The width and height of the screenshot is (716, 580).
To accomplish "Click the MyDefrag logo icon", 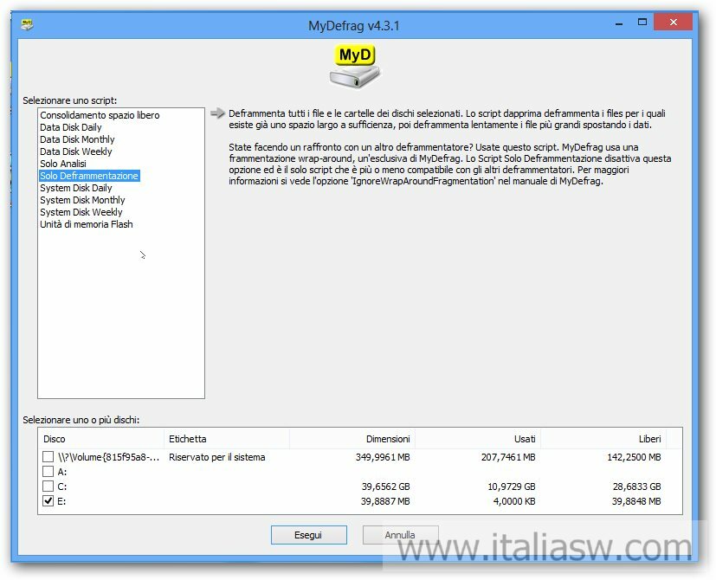I will point(355,67).
